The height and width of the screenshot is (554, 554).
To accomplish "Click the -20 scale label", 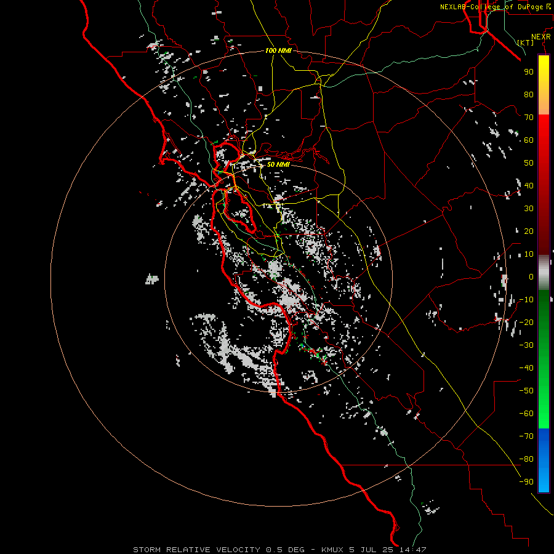I will point(526,322).
